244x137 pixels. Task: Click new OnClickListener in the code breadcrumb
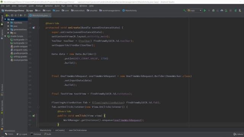(x=78, y=130)
